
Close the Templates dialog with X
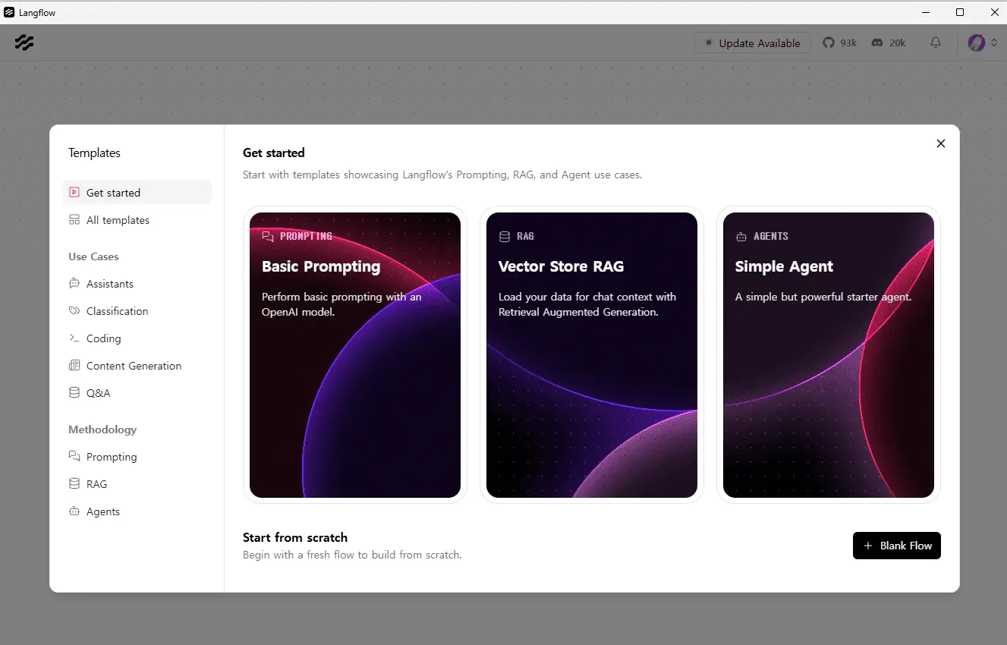click(x=941, y=143)
